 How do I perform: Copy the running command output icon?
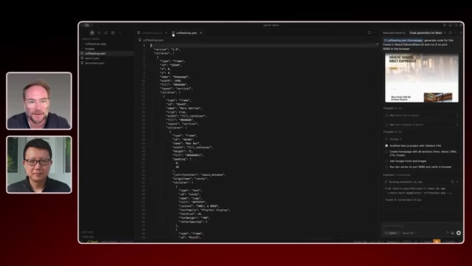(x=452, y=182)
